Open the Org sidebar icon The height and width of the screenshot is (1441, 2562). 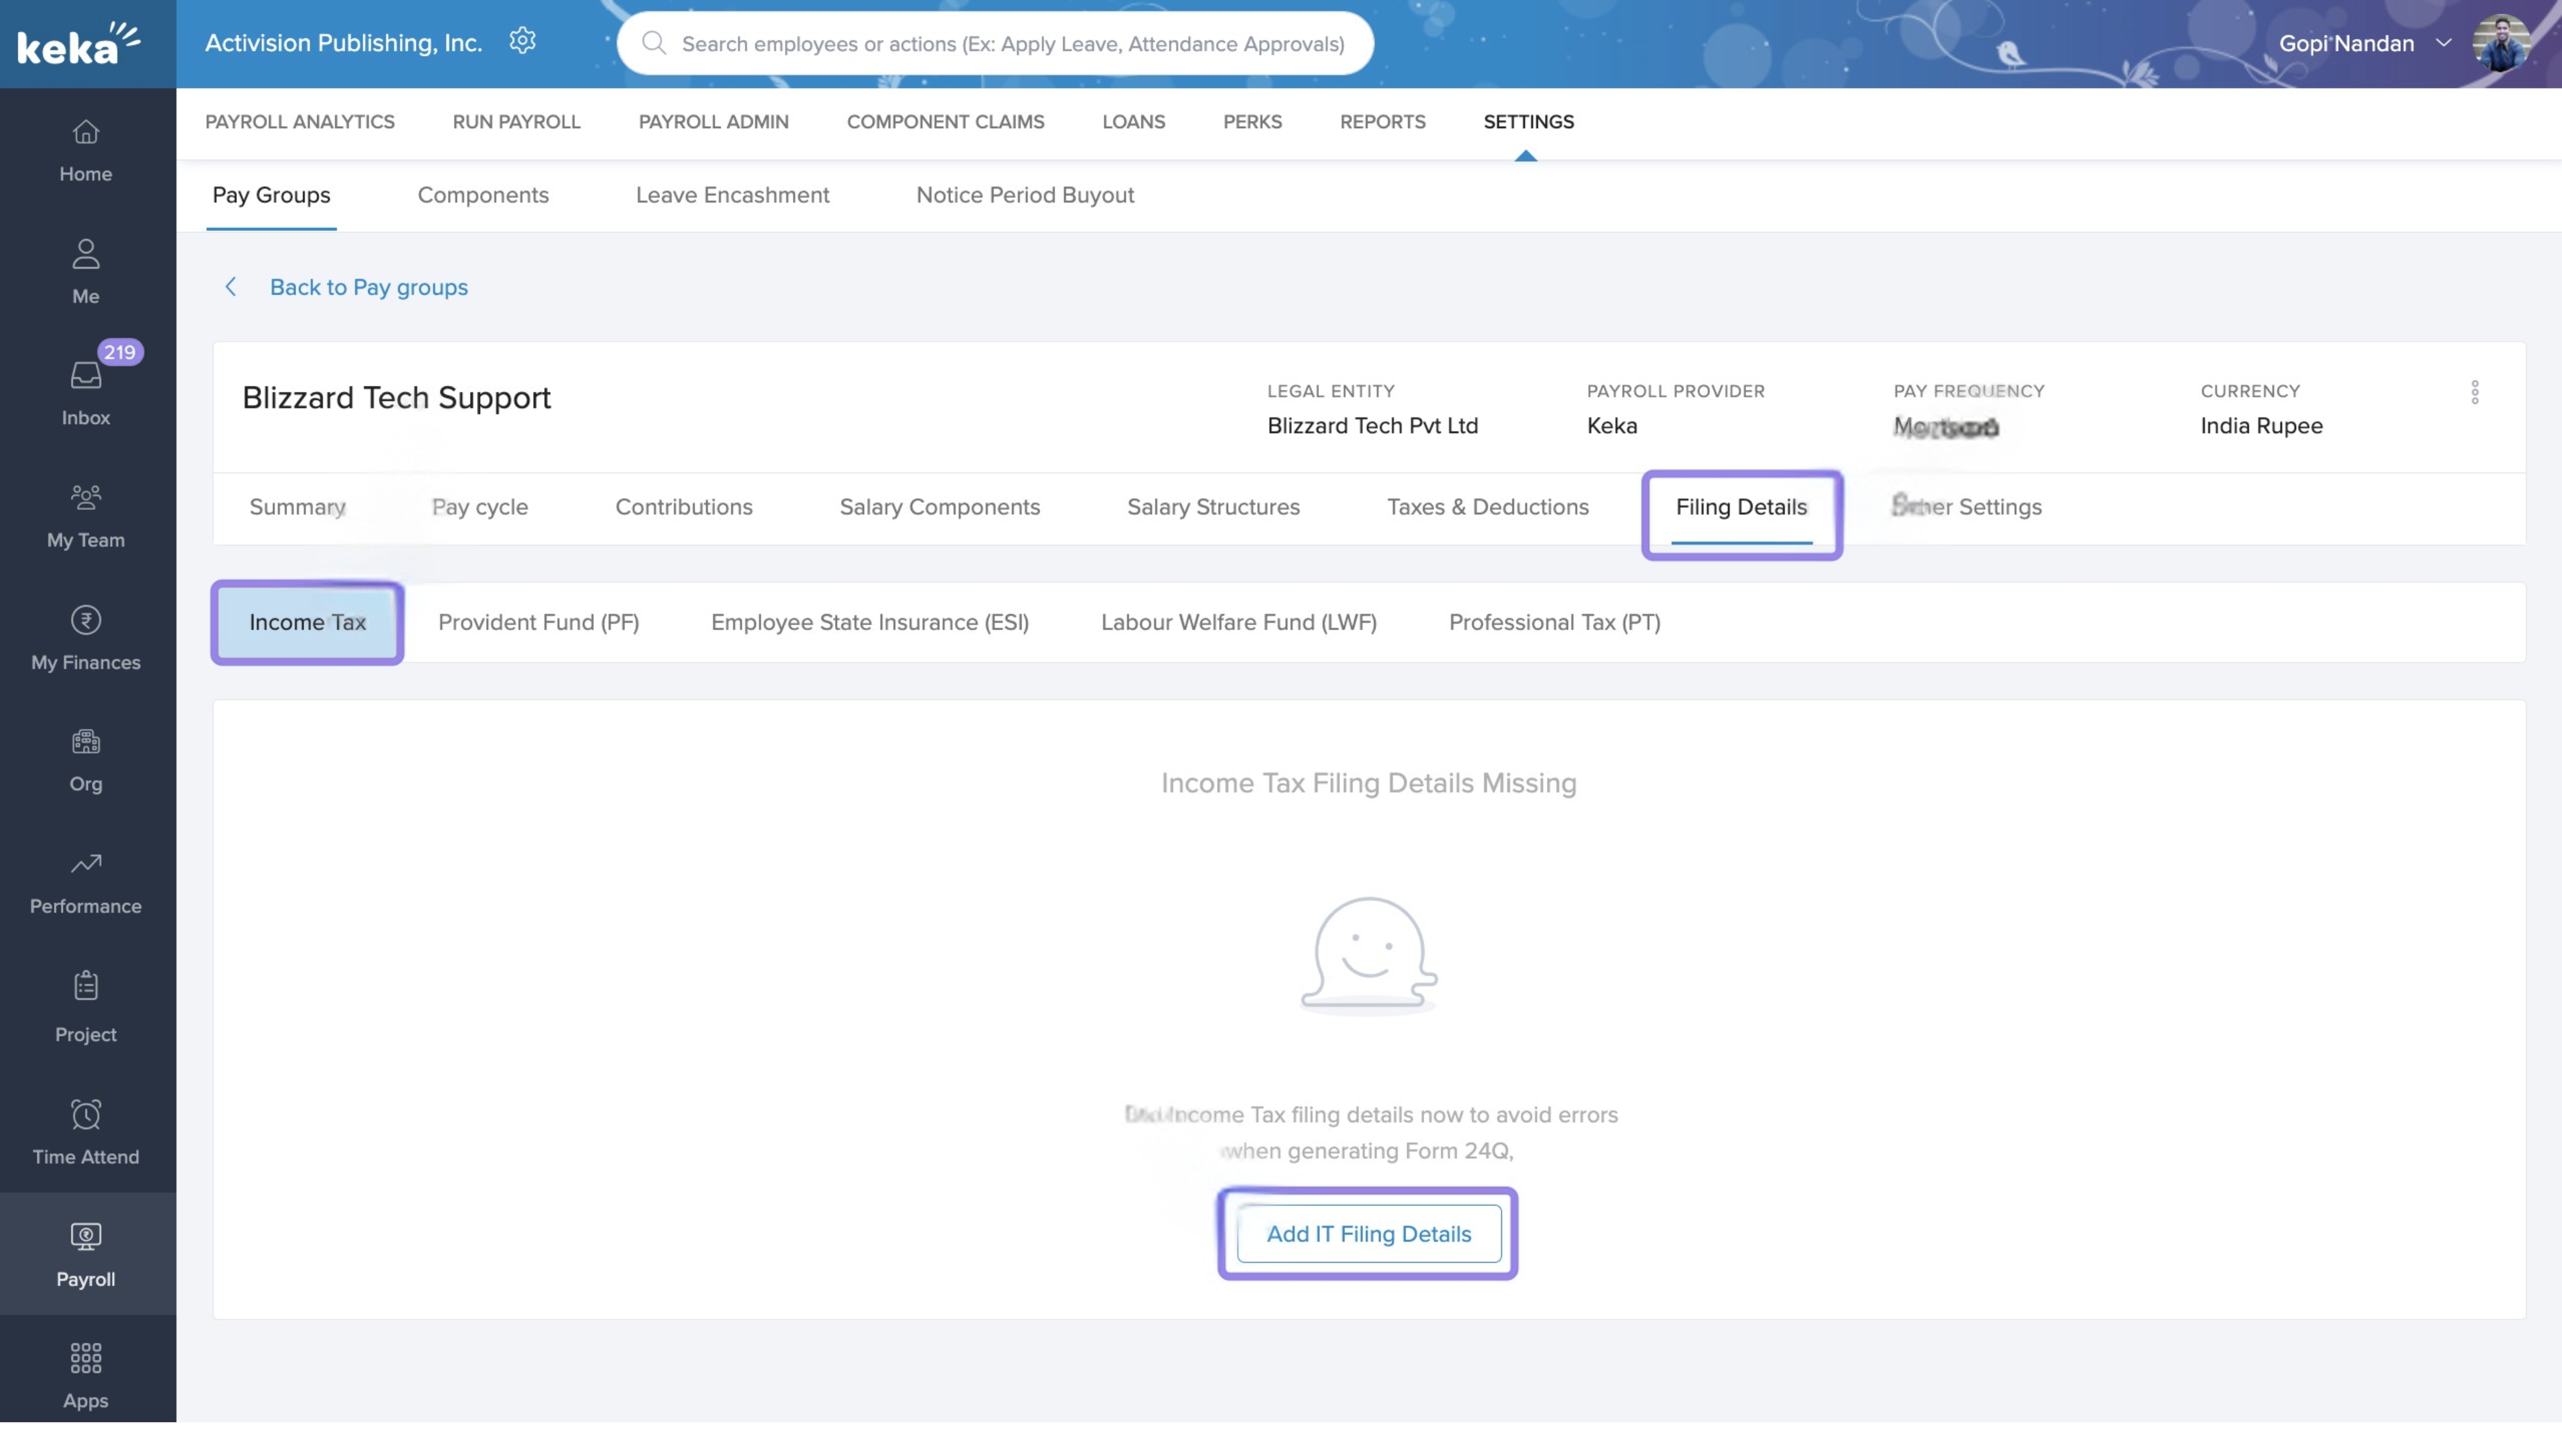tap(85, 742)
